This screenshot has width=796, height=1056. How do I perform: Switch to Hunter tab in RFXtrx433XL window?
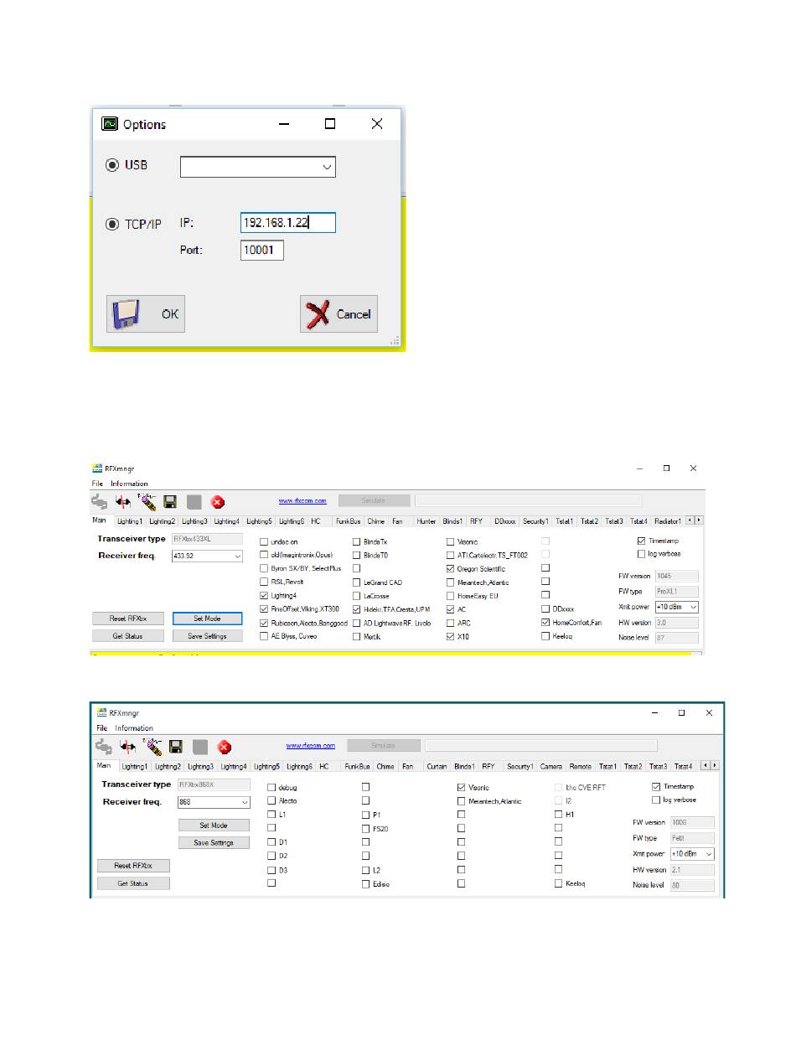[426, 521]
